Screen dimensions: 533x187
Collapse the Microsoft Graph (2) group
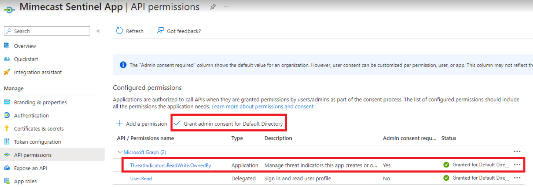120,152
